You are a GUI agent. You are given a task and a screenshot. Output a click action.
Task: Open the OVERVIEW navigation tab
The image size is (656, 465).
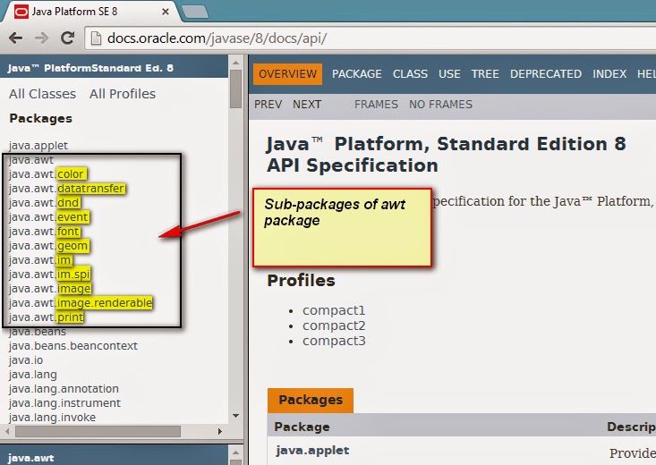287,74
